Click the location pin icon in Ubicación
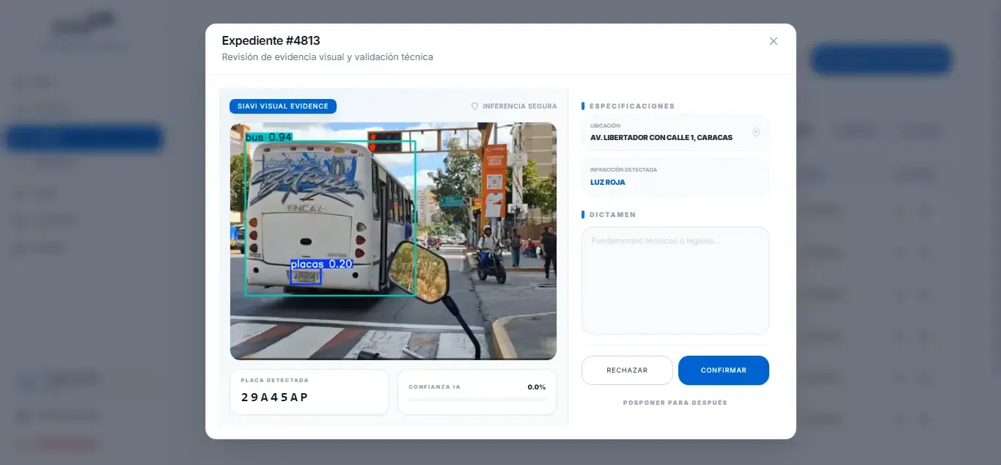 point(756,132)
